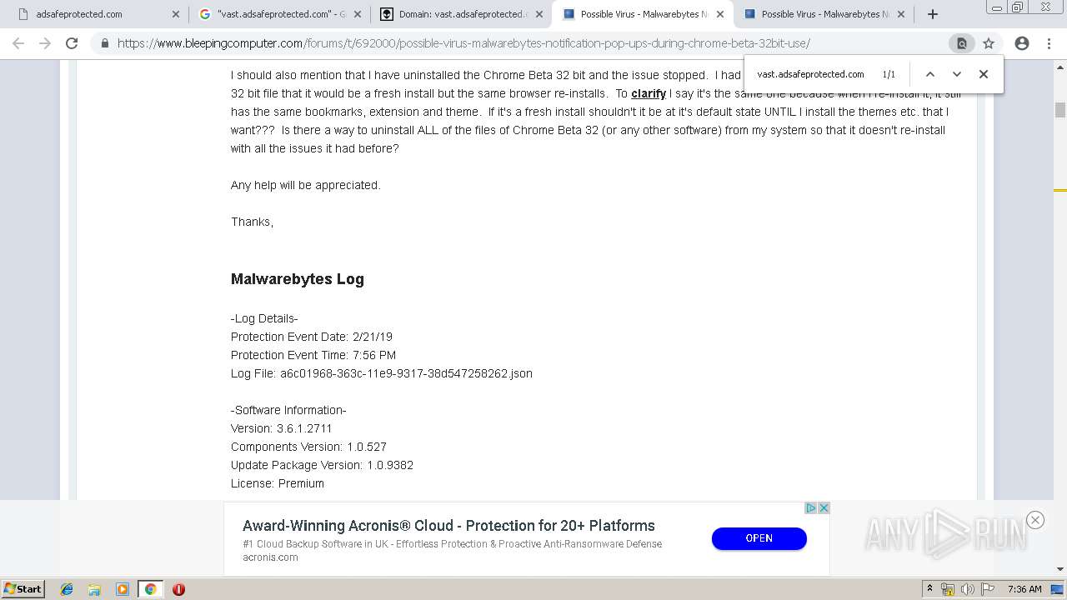Screen dimensions: 1067x600
Task: Jump to previous find result
Action: coord(930,74)
